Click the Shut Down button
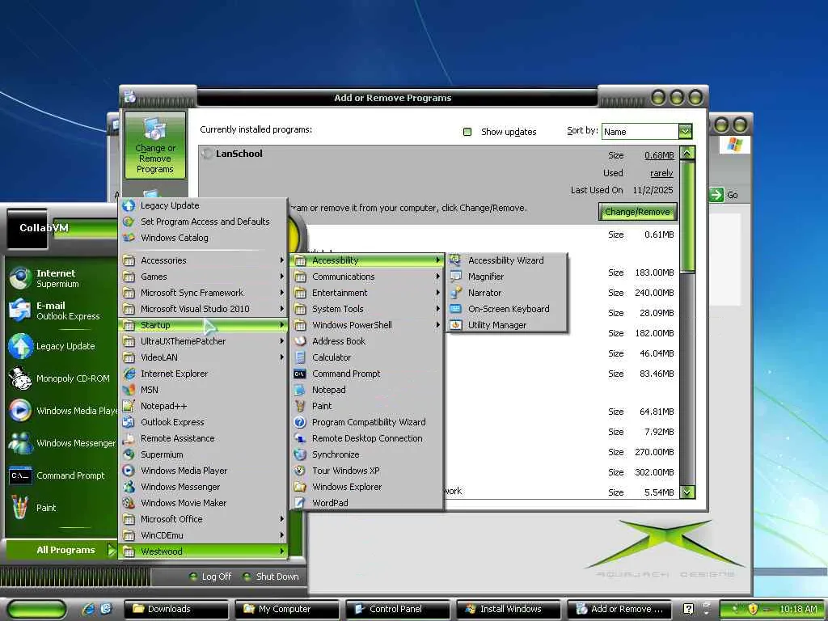 point(270,577)
